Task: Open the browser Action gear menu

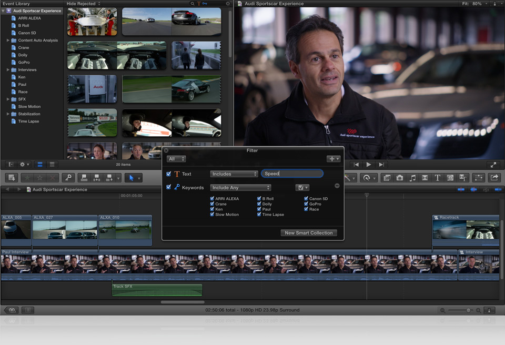Action: (25, 165)
